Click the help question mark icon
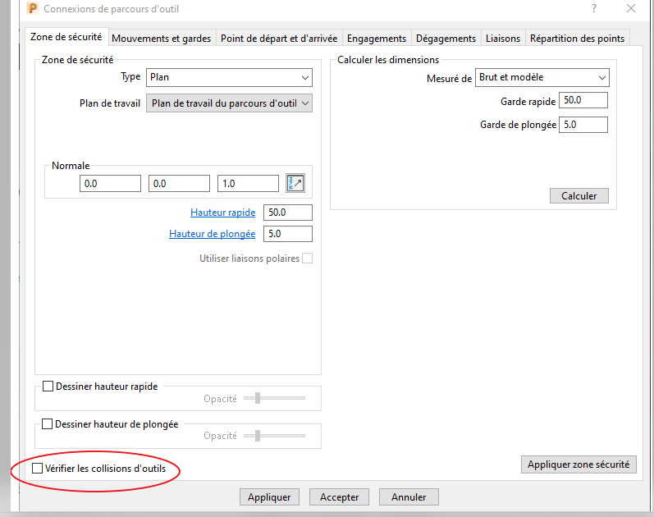 coord(593,8)
